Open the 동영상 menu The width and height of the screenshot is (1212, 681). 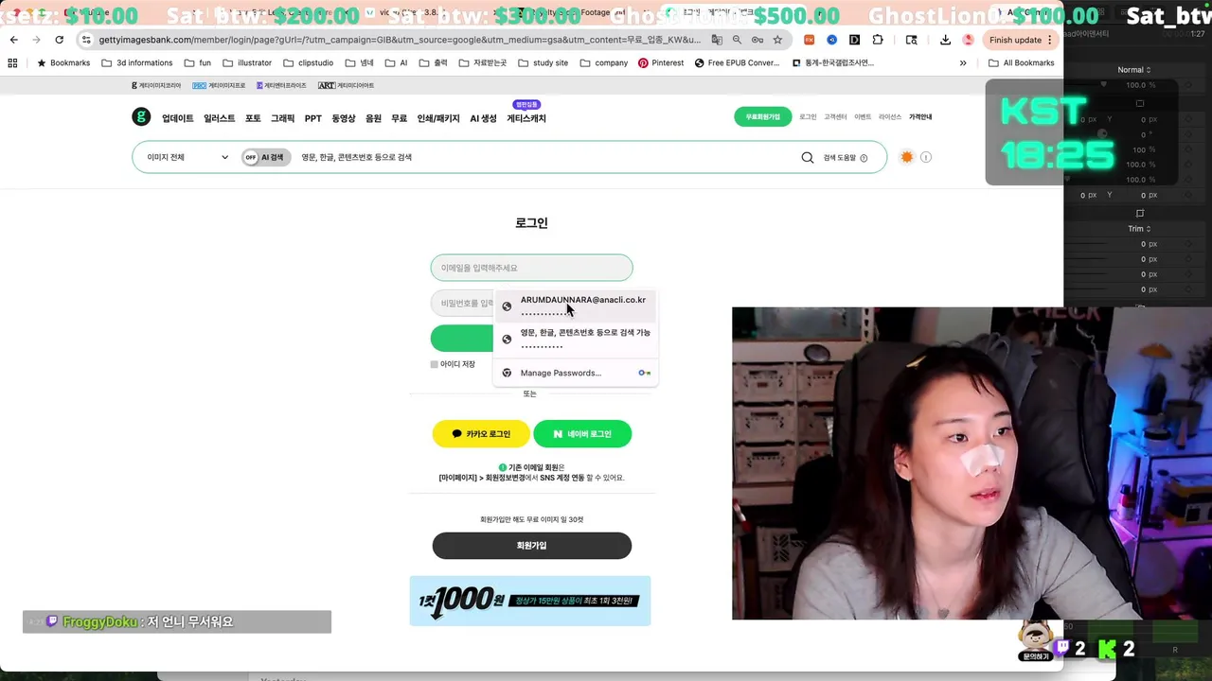(344, 118)
